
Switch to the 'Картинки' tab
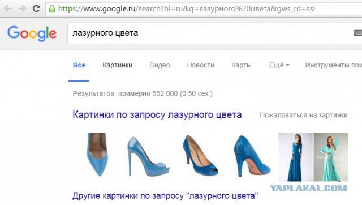117,65
